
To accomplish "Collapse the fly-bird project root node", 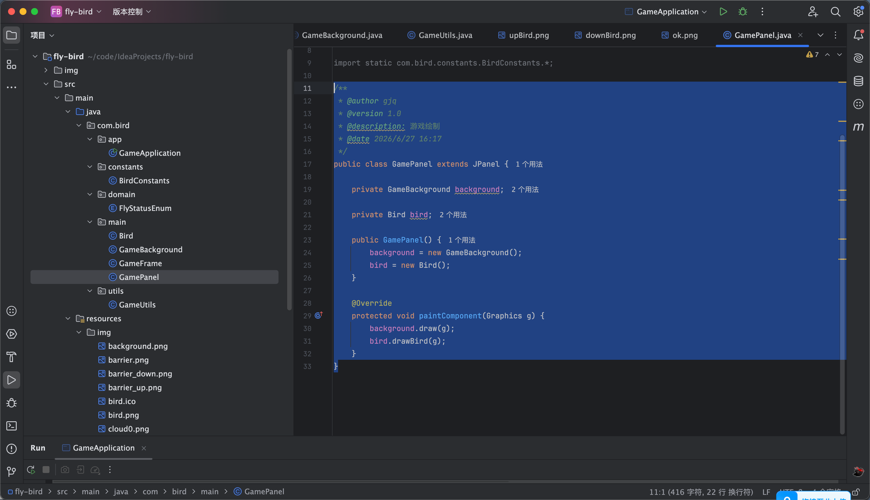I will point(35,56).
